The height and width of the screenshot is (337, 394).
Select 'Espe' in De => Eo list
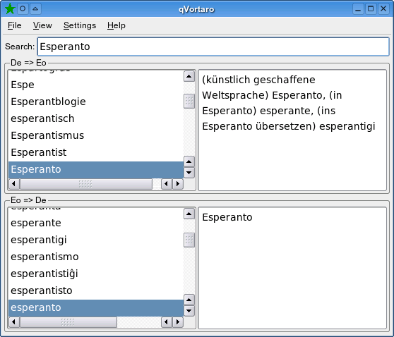[96, 85]
